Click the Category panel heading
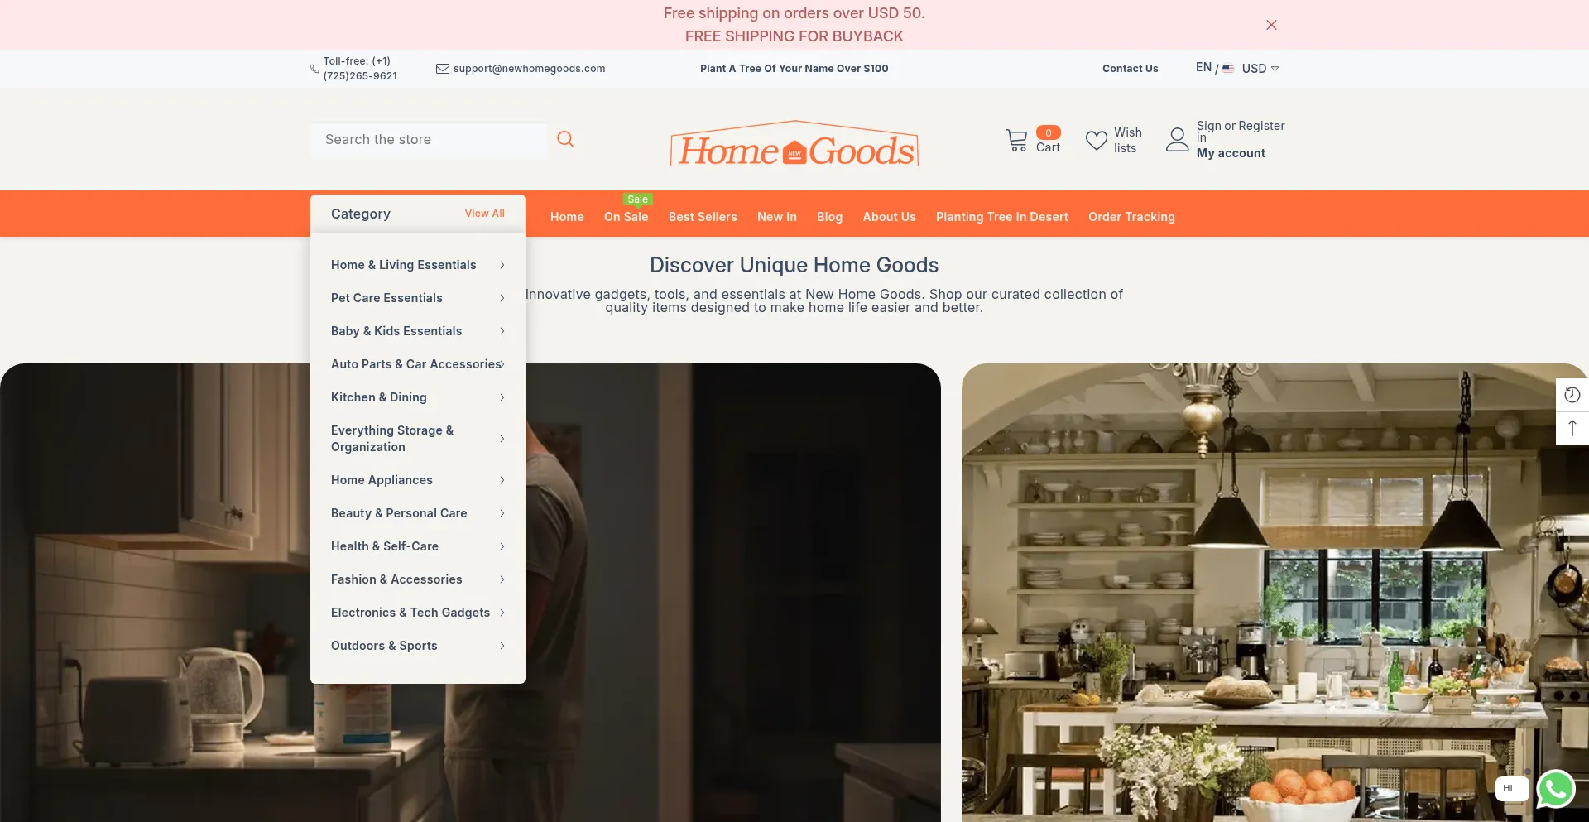This screenshot has width=1589, height=822. click(x=361, y=214)
